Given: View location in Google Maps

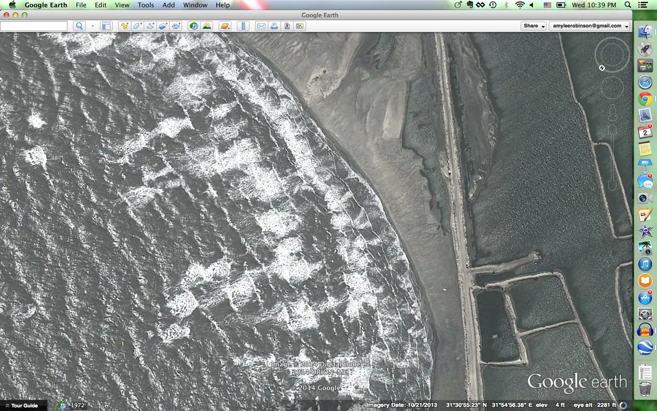Looking at the screenshot, I should (x=299, y=26).
